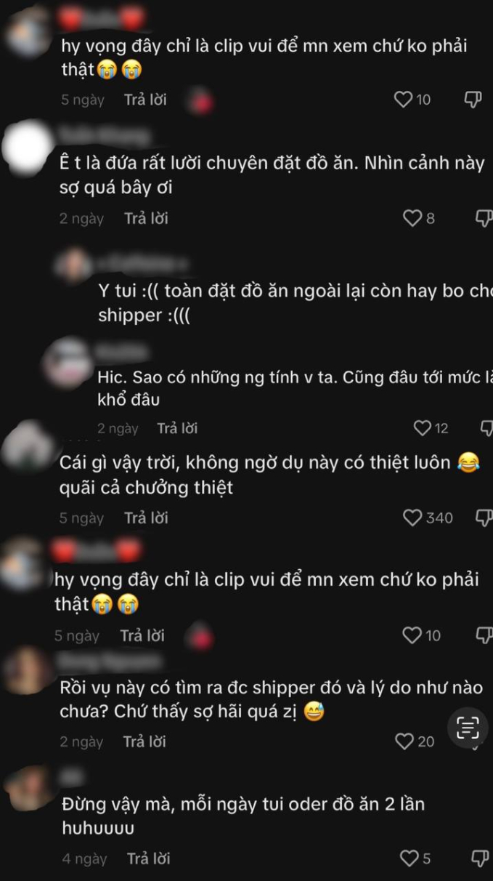Reply to 'Rồi vụ này' shipper comment
Image resolution: width=493 pixels, height=881 pixels.
(144, 741)
